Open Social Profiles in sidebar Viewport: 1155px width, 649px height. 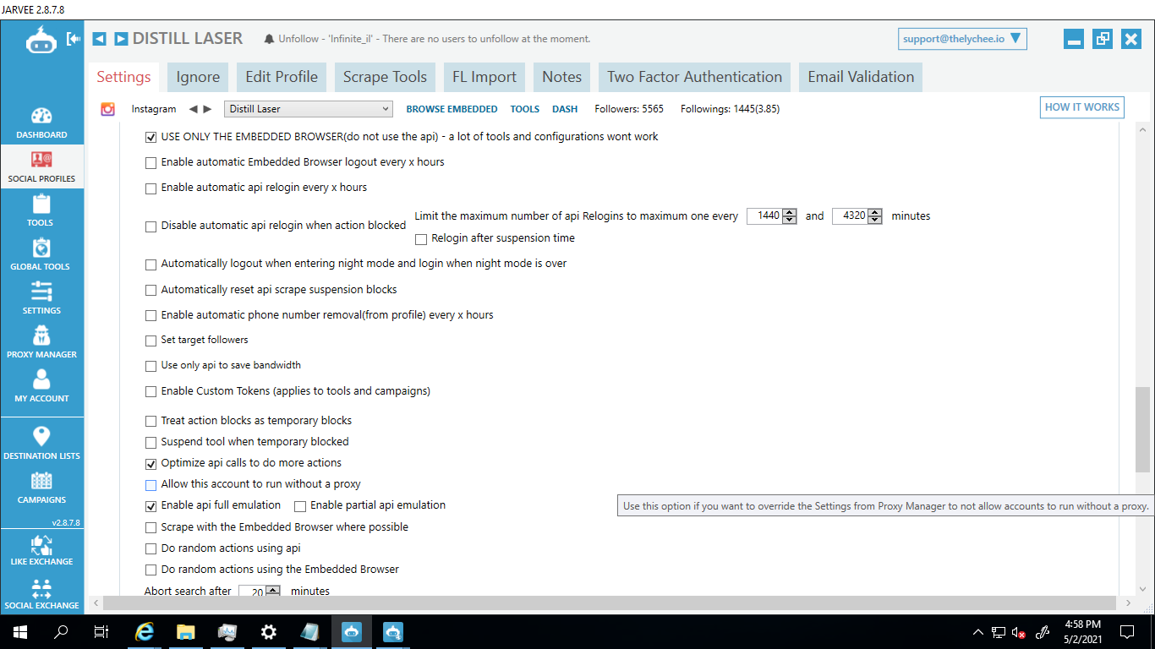[41, 166]
